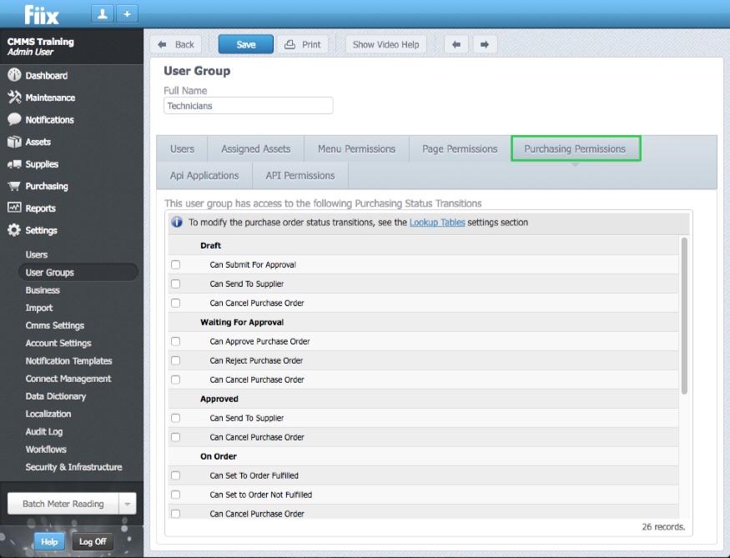This screenshot has width=730, height=558.
Task: Click the Save button
Action: pyautogui.click(x=246, y=45)
